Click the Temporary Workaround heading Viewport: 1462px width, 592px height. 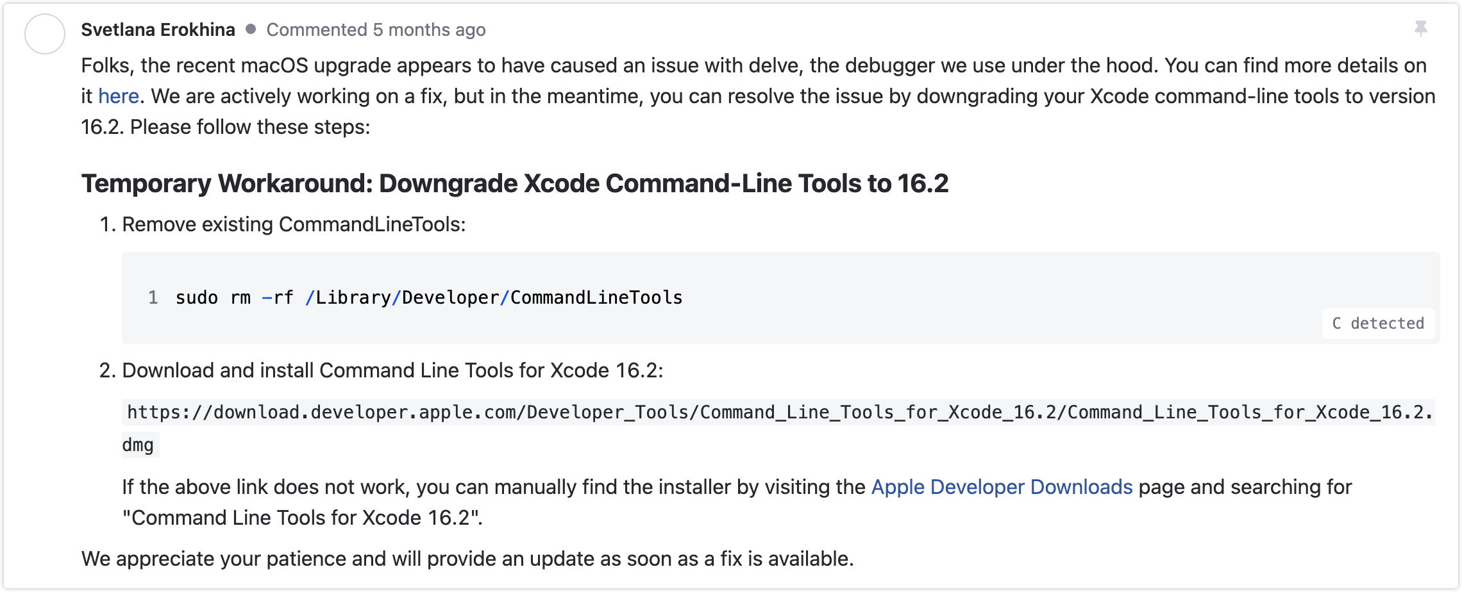pyautogui.click(x=515, y=183)
